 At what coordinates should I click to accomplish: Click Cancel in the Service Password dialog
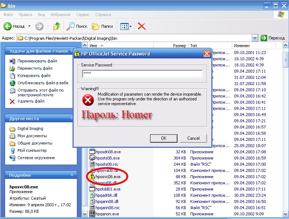click(193, 138)
